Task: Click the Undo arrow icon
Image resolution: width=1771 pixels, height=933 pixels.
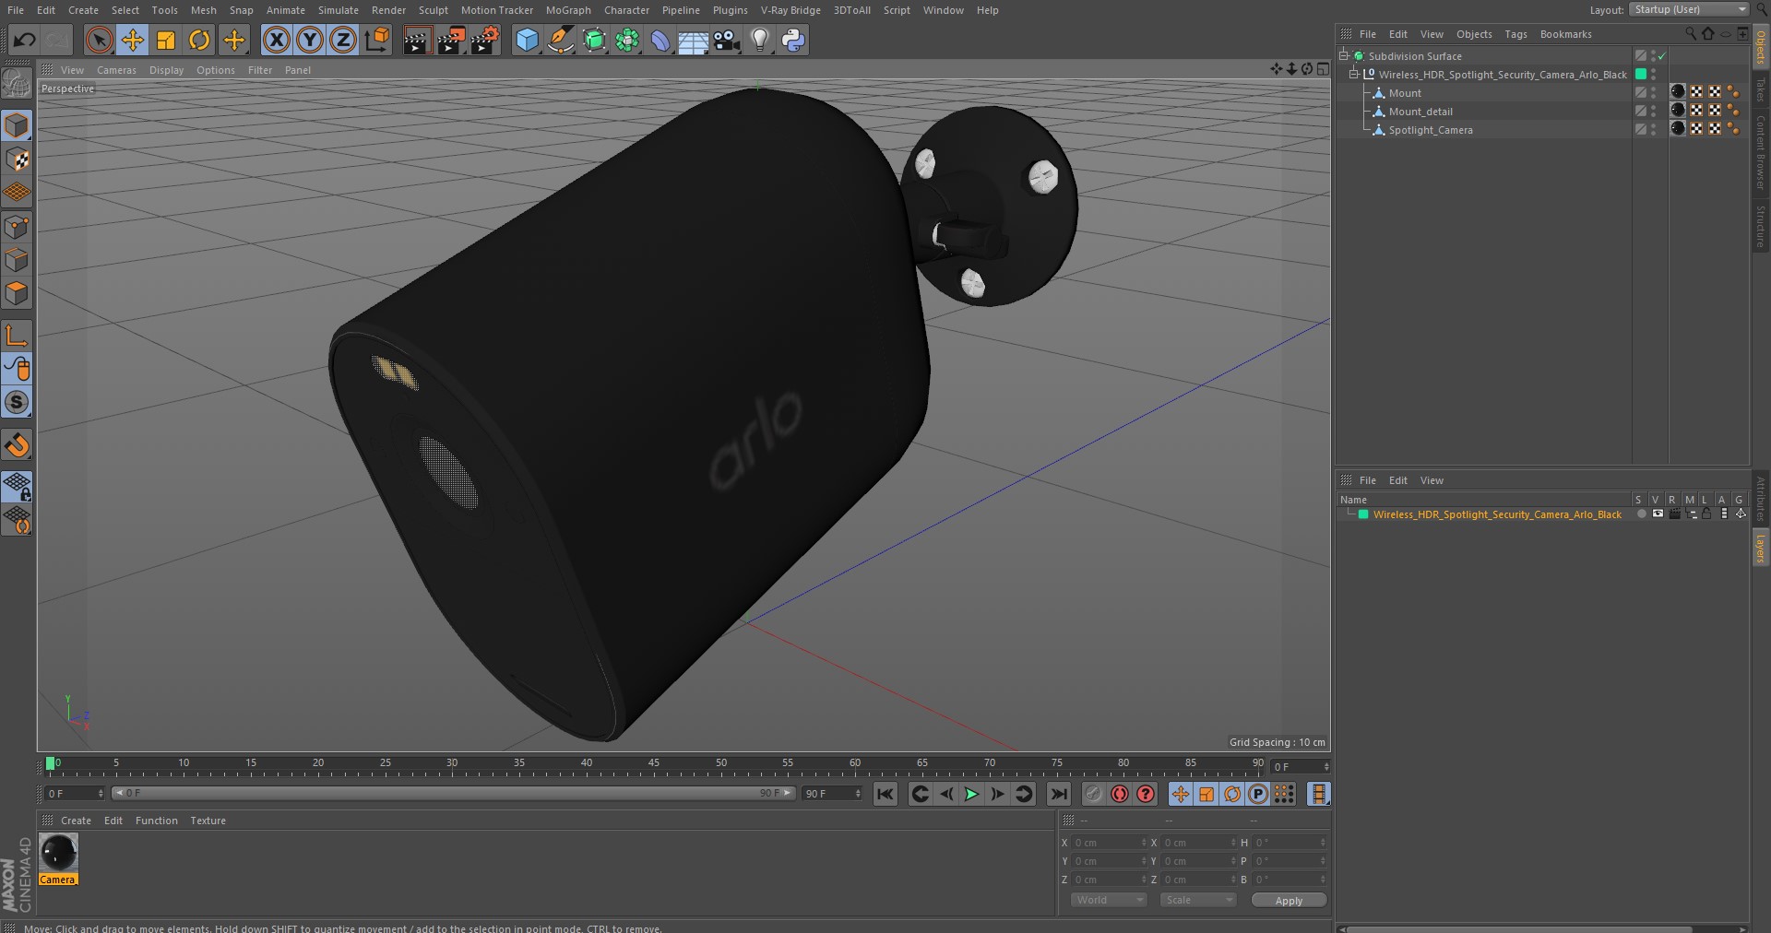Action: pos(24,40)
